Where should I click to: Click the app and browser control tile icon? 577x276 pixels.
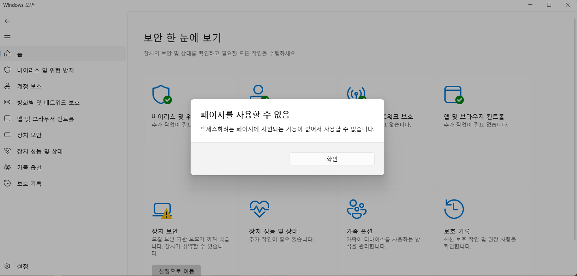point(454,94)
